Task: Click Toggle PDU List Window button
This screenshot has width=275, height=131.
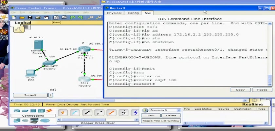Action: tap(161, 121)
